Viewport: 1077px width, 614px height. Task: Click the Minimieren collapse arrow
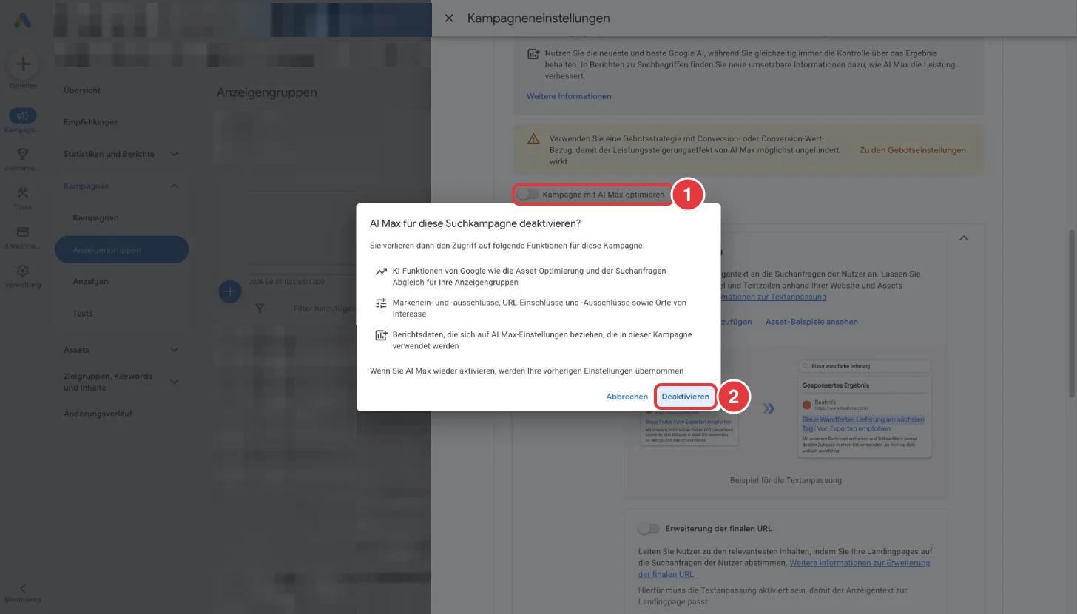coord(23,589)
